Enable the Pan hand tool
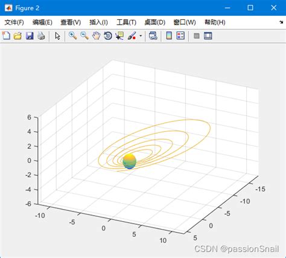286x258 pixels. coord(97,36)
